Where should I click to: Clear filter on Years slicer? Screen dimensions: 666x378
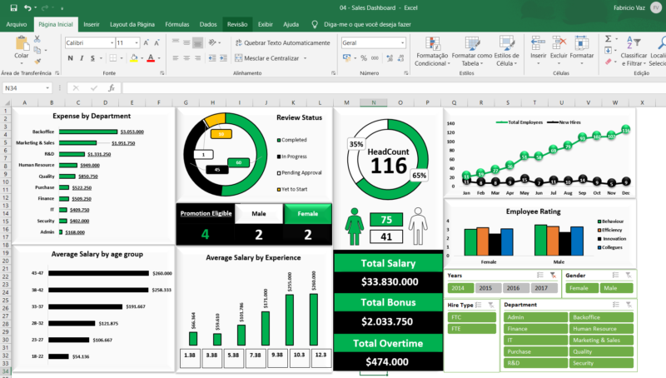point(553,276)
